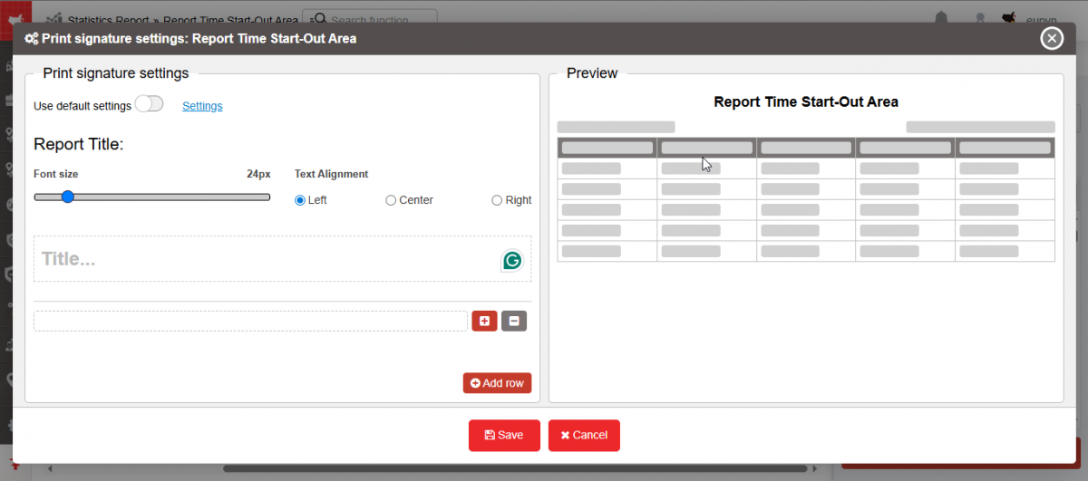Open the Settings link

pos(202,106)
